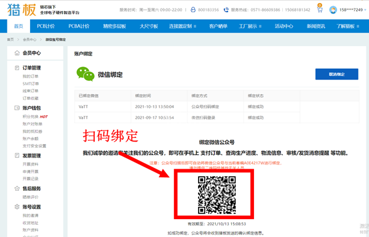Click the 取消绑定 button

pos(337,74)
